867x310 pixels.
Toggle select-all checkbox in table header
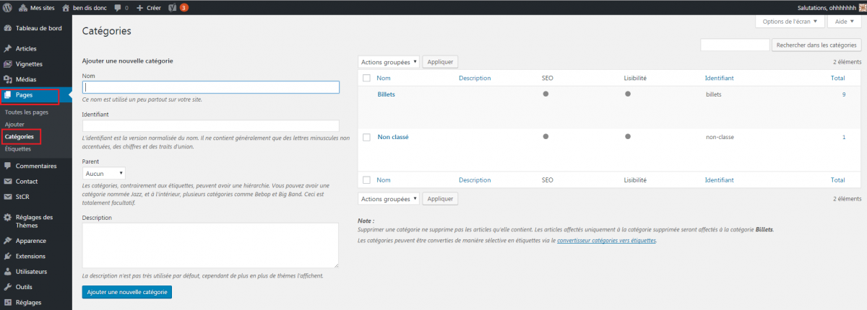pyautogui.click(x=366, y=78)
